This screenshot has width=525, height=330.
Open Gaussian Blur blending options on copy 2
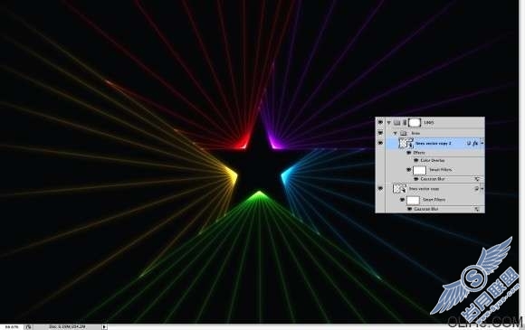click(477, 179)
